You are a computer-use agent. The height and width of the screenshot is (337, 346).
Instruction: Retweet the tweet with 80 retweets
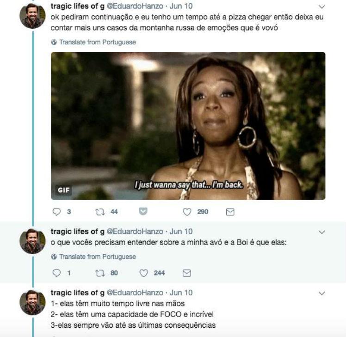(x=100, y=273)
